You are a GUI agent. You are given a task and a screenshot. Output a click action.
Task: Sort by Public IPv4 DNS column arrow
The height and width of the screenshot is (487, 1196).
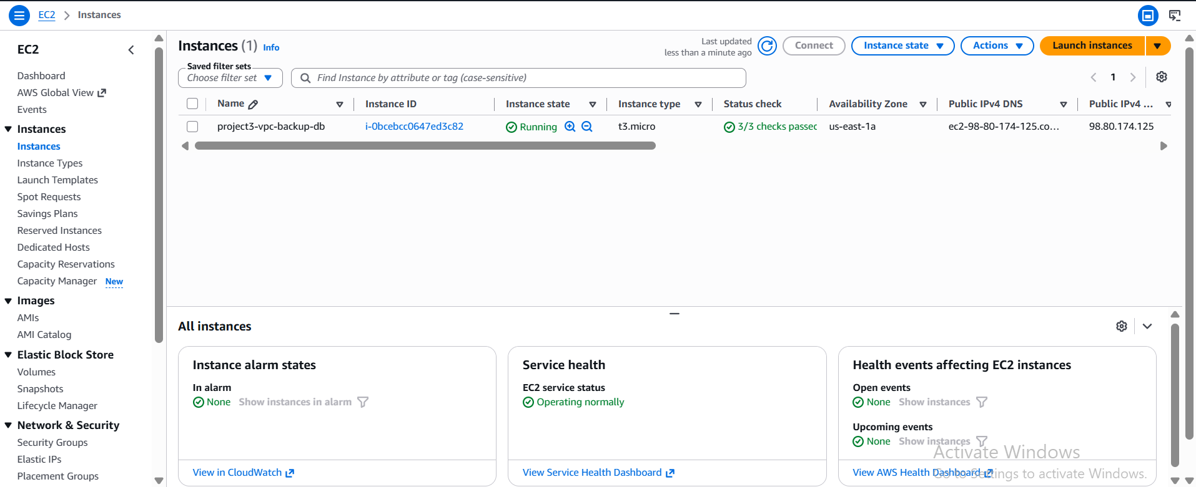(1064, 104)
